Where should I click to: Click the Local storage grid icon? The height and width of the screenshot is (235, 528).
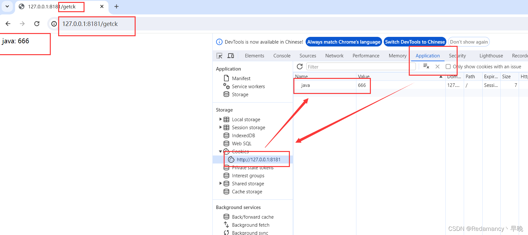click(226, 120)
